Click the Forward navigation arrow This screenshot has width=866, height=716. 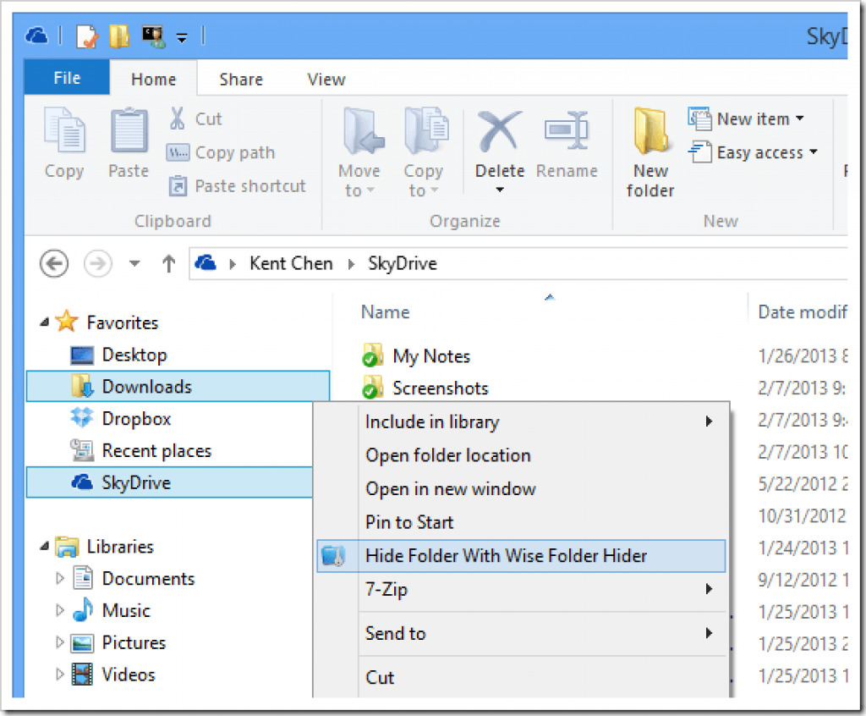(x=98, y=263)
